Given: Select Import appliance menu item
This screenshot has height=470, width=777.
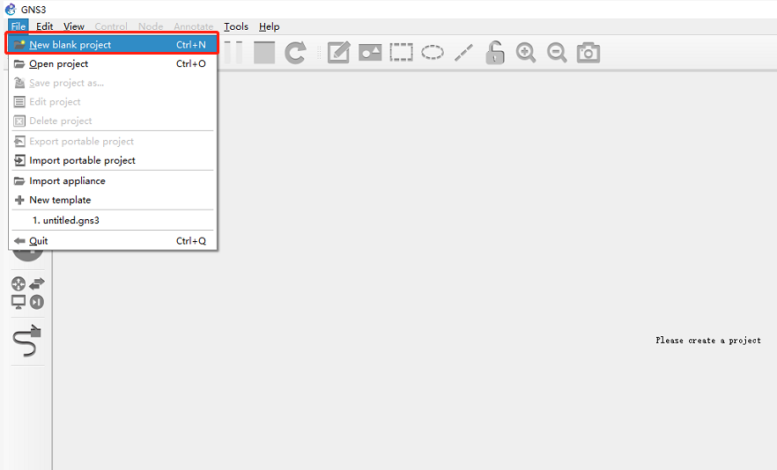Looking at the screenshot, I should [x=113, y=180].
